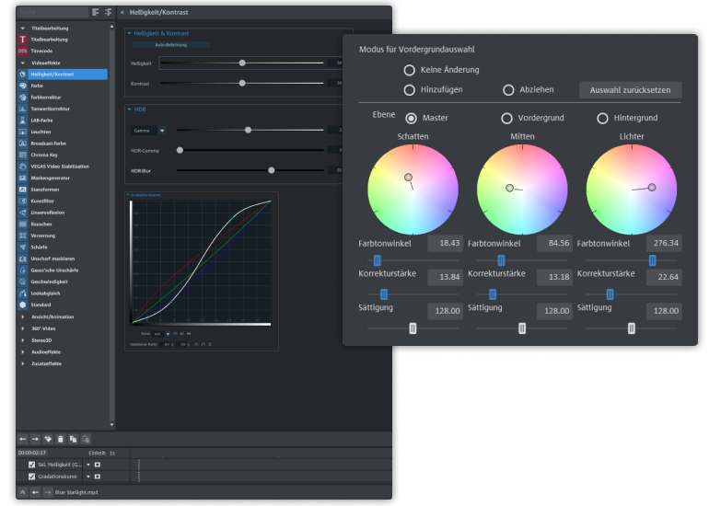The width and height of the screenshot is (709, 506).
Task: Click the left arrow keyframe toolbar icon
Action: click(x=23, y=439)
